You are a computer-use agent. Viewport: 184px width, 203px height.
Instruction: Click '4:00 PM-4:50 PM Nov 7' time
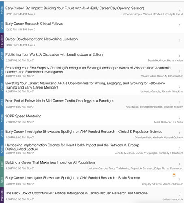point(19,91)
